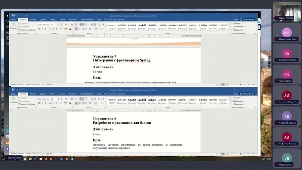302x170 pixels.
Task: Click Paste icon in Упражнение 7 window
Action: tap(14, 25)
